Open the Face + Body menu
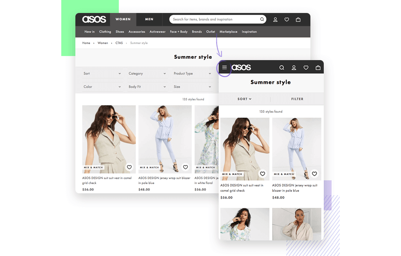 click(x=179, y=32)
